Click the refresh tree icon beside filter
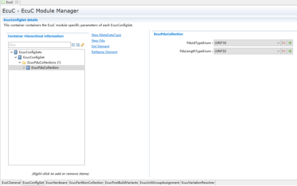The image size is (297, 186). [x=82, y=45]
